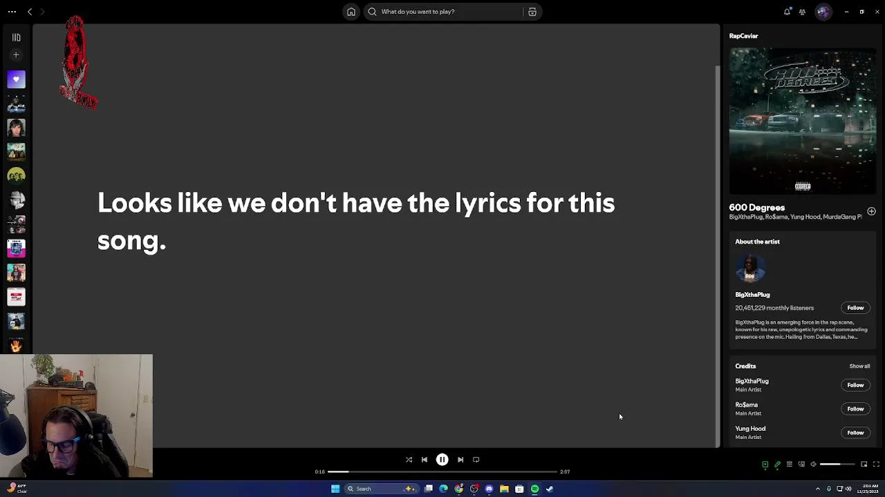Open the BigXthaPlug artist avatar

click(x=749, y=268)
